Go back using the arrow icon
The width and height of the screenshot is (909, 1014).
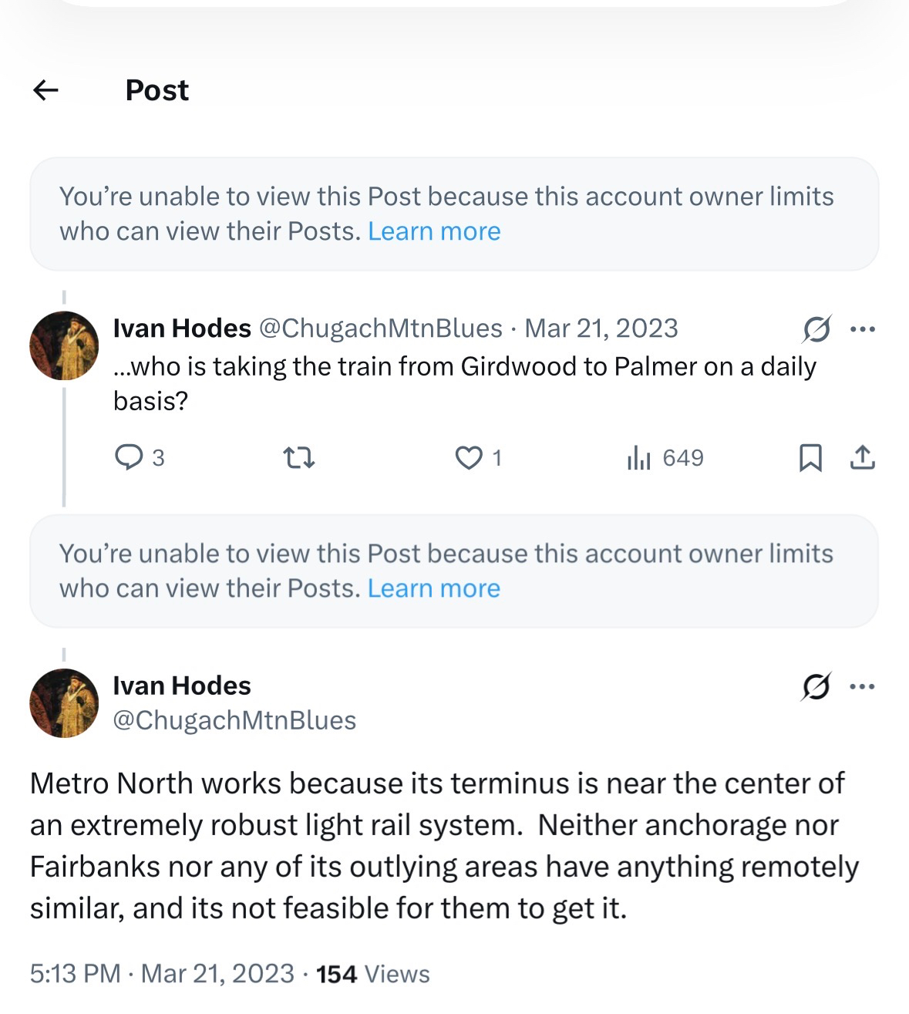(46, 90)
